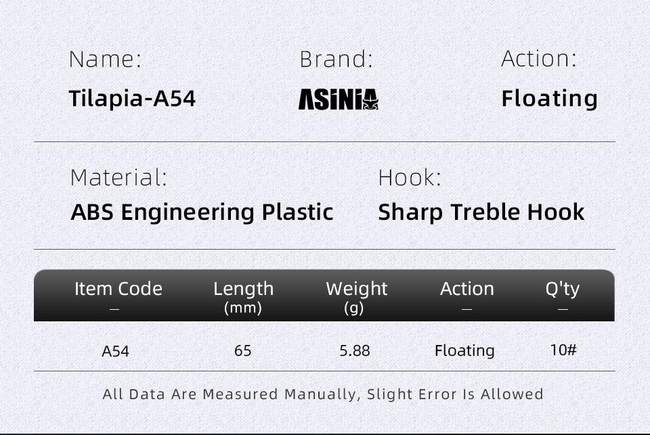Click the Item Code column header
Image resolution: width=650 pixels, height=435 pixels.
click(118, 289)
